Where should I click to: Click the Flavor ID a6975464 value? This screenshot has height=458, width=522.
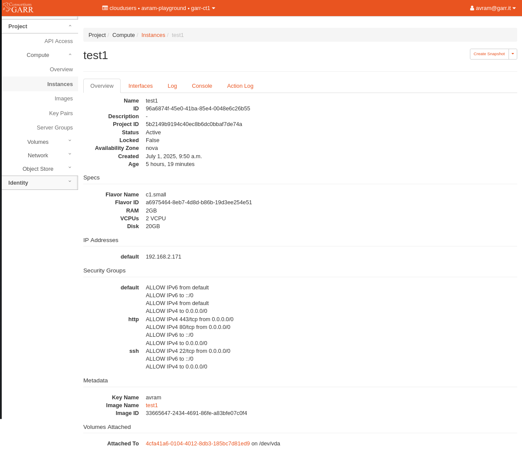coord(199,202)
